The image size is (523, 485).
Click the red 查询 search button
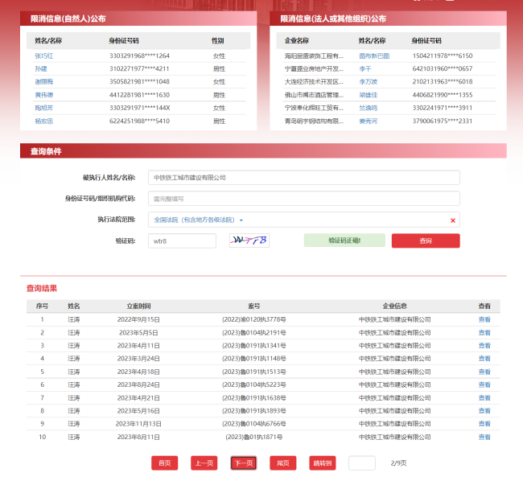tap(426, 240)
